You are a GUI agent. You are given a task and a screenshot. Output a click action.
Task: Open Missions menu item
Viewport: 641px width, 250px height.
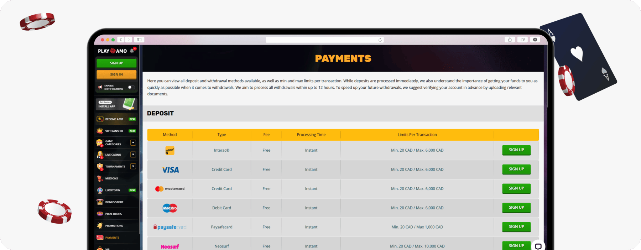click(116, 178)
